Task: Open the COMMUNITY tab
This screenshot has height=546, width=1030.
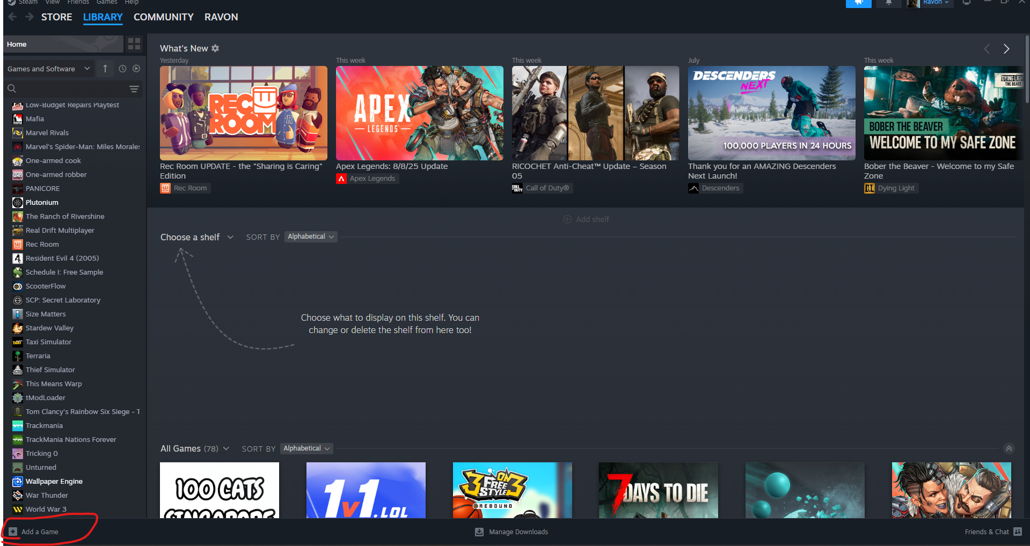Action: [x=164, y=17]
